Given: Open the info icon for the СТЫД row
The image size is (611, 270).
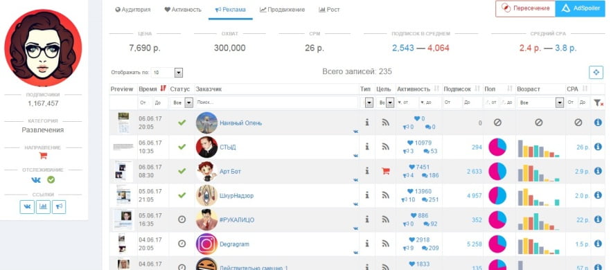Looking at the screenshot, I should [598, 147].
